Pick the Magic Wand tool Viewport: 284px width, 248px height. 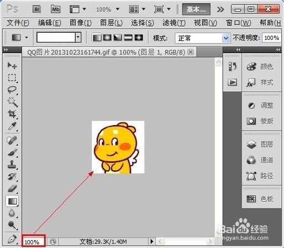(12, 102)
